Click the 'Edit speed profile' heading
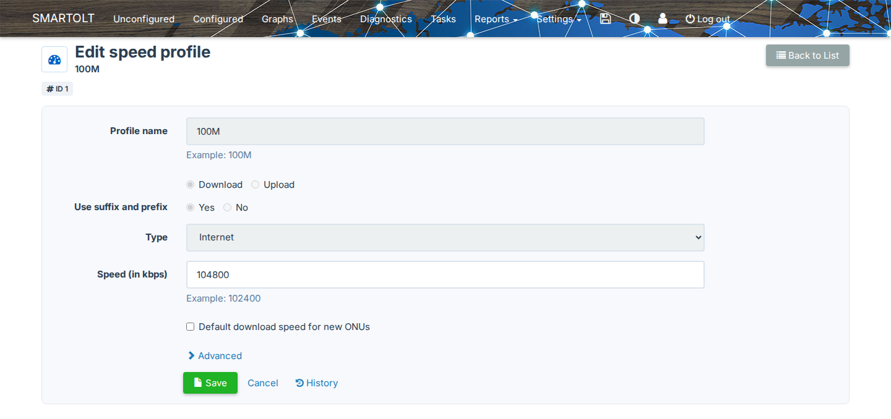 (x=142, y=53)
